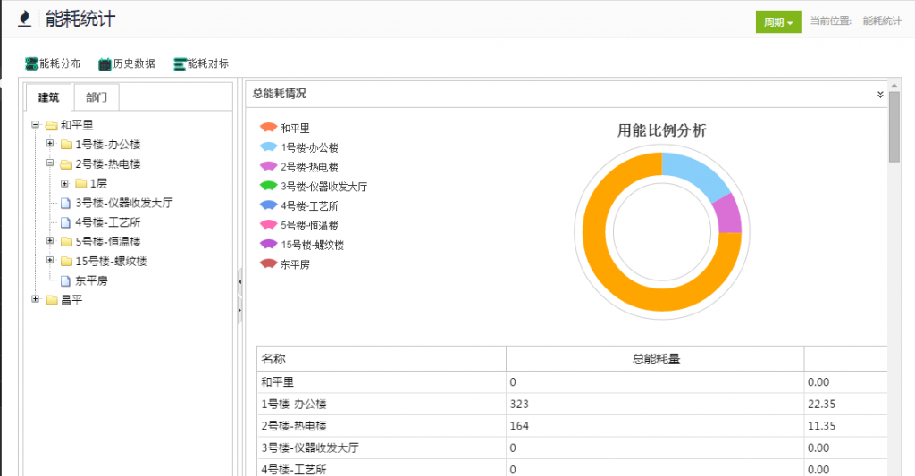
Task: Click folder icon of 和平里
Action: click(51, 125)
